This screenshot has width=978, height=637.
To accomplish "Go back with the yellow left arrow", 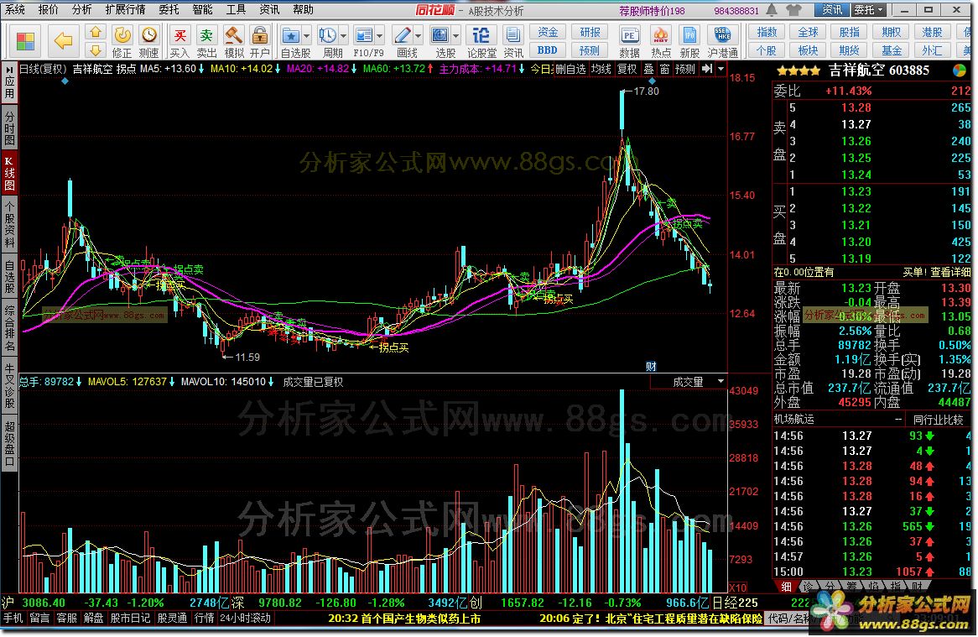I will [x=64, y=41].
